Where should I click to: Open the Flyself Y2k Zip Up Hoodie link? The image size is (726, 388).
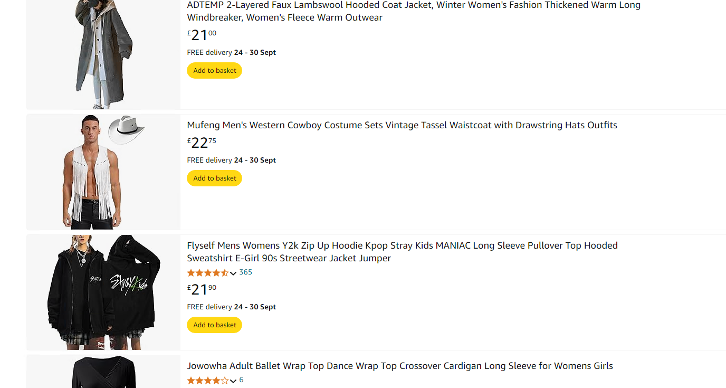402,252
